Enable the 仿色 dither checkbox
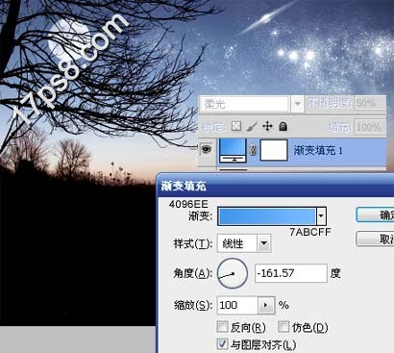394x353 pixels. (x=283, y=327)
